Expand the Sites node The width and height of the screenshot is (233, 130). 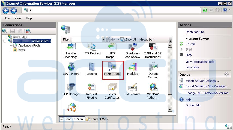tap(10, 50)
